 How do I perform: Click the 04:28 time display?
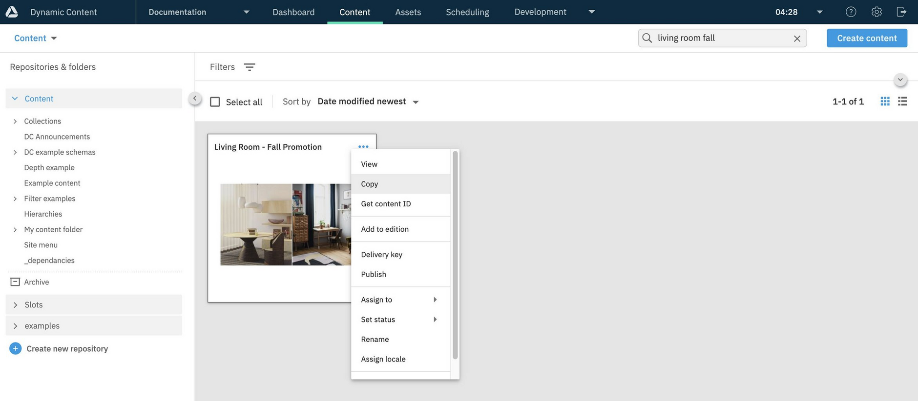tap(786, 12)
